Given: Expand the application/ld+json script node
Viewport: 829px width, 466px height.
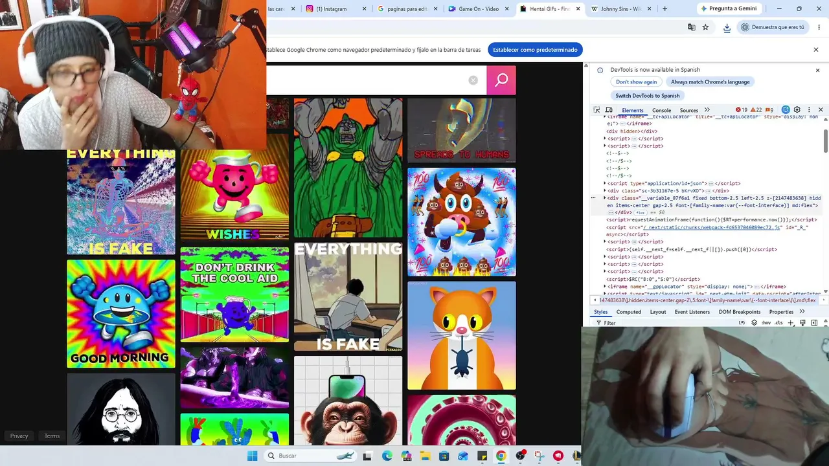Looking at the screenshot, I should 605,184.
